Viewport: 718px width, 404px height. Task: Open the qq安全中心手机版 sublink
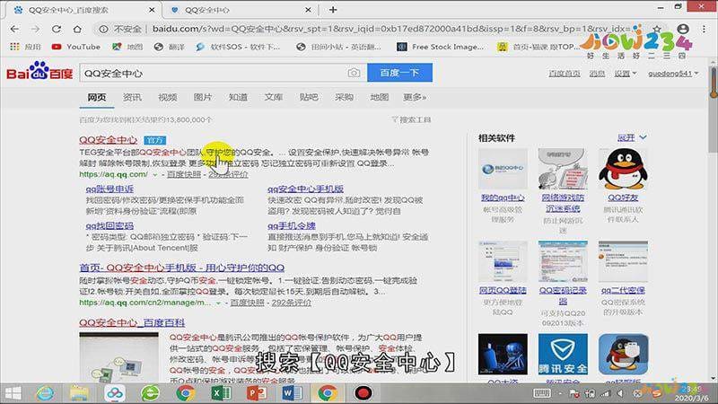(x=305, y=189)
